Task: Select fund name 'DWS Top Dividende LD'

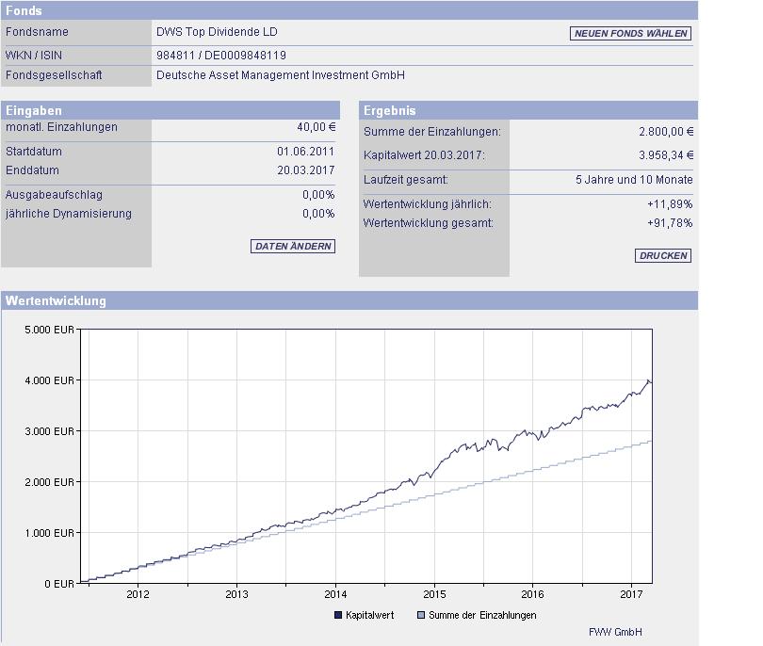Action: pyautogui.click(x=217, y=32)
